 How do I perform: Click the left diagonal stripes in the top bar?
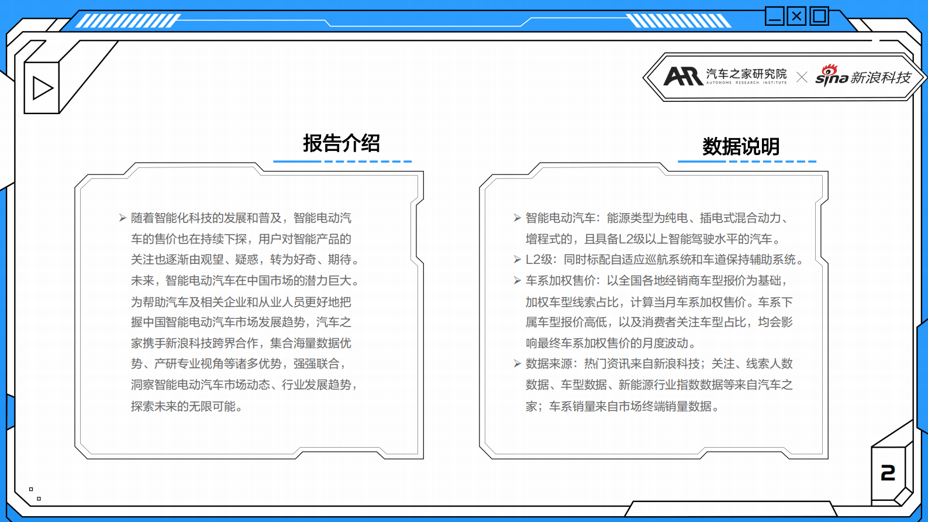(x=127, y=21)
